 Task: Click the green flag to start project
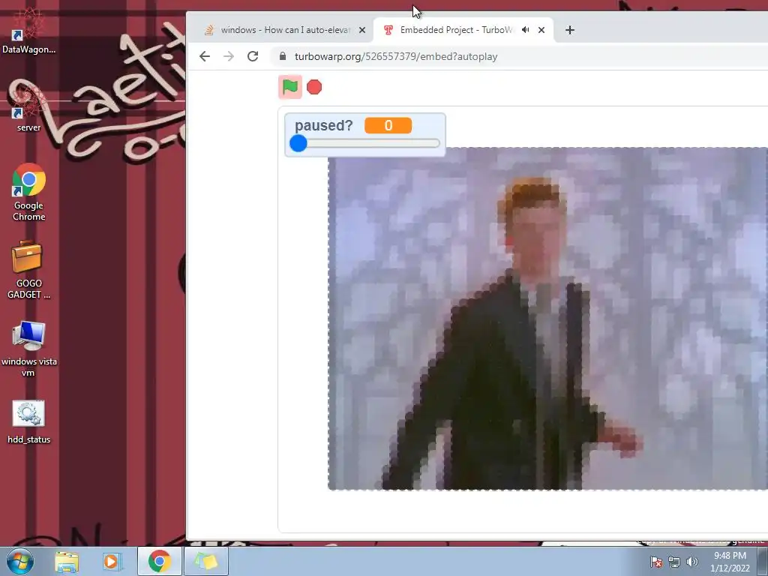[x=290, y=87]
